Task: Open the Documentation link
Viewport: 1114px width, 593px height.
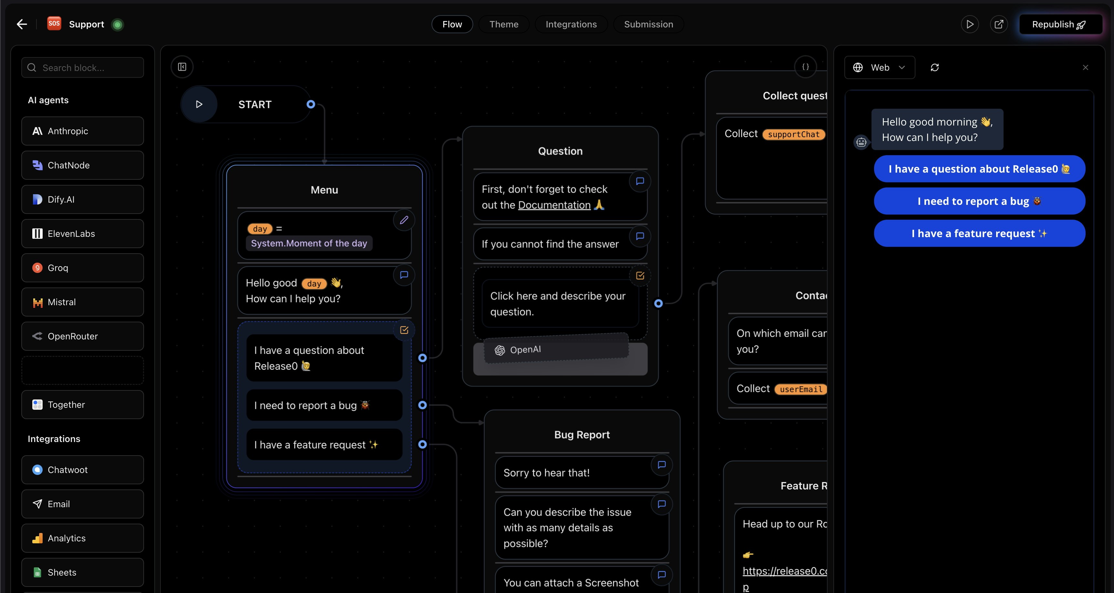Action: click(x=554, y=205)
